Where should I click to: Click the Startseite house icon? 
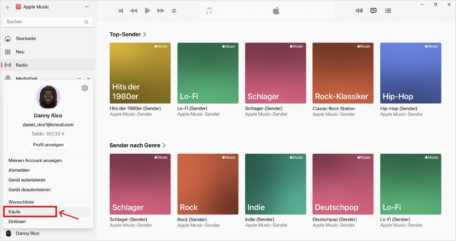8,38
